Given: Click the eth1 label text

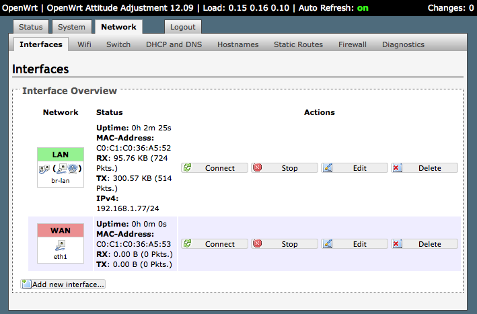Looking at the screenshot, I should 61,257.
